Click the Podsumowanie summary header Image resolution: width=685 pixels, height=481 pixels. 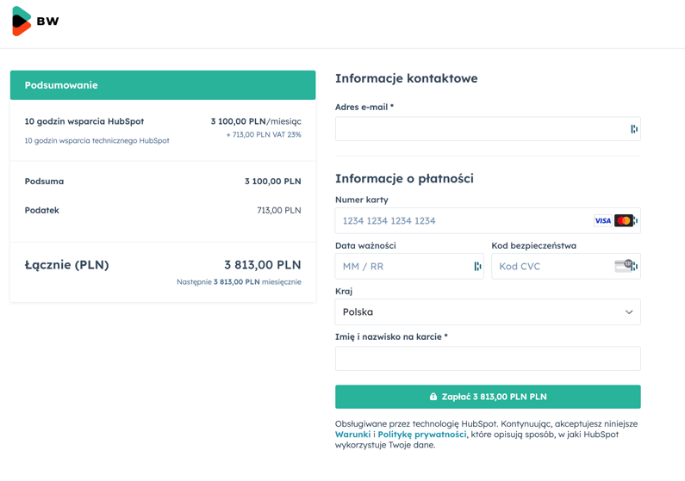click(x=163, y=85)
